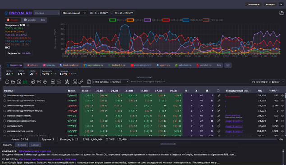Click the third circular play icon
Image resolution: width=286 pixels, height=165 pixels.
click(x=45, y=82)
